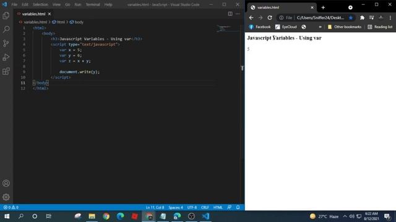
Task: Go back in the Chrome browser
Action: pos(251,18)
